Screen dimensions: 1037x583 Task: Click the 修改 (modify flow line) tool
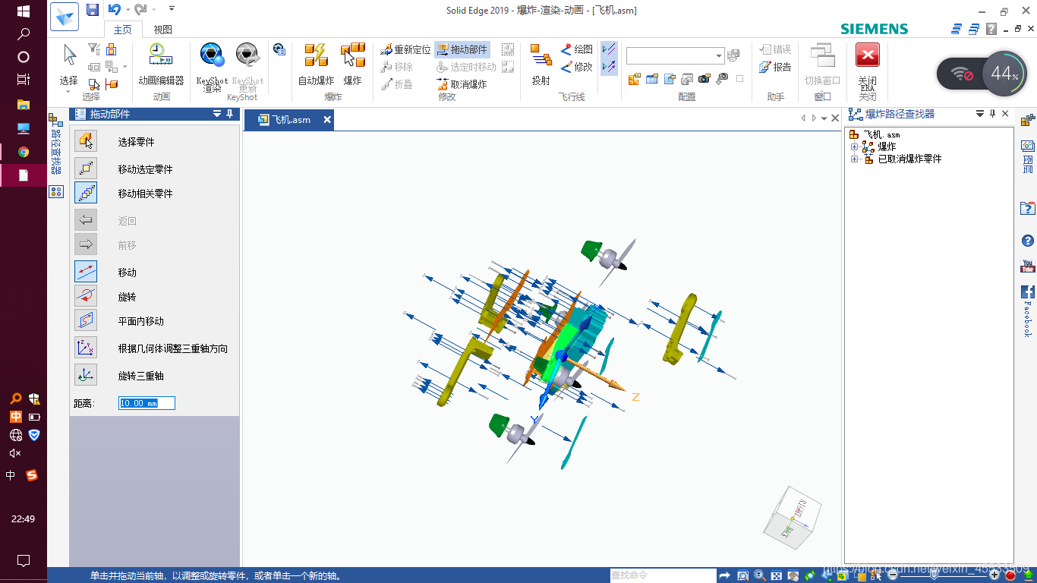click(577, 67)
